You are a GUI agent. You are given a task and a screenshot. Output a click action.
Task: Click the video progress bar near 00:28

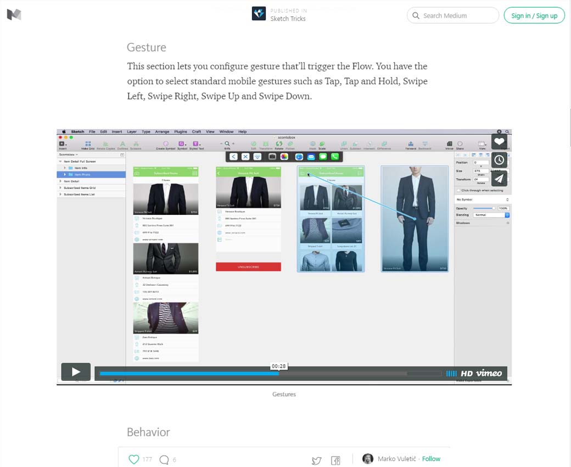tap(279, 374)
